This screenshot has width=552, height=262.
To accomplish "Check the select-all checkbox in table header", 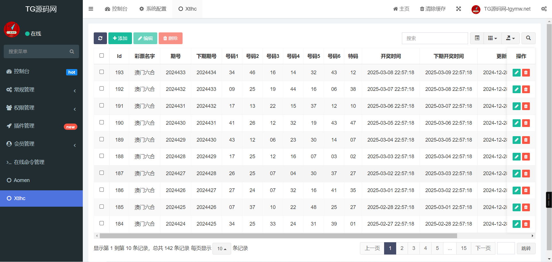I will click(101, 56).
